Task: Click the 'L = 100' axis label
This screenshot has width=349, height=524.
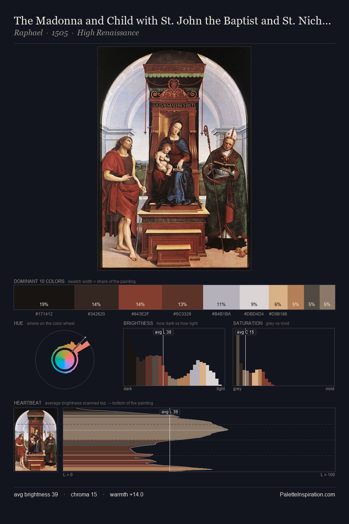Action: tap(328, 475)
